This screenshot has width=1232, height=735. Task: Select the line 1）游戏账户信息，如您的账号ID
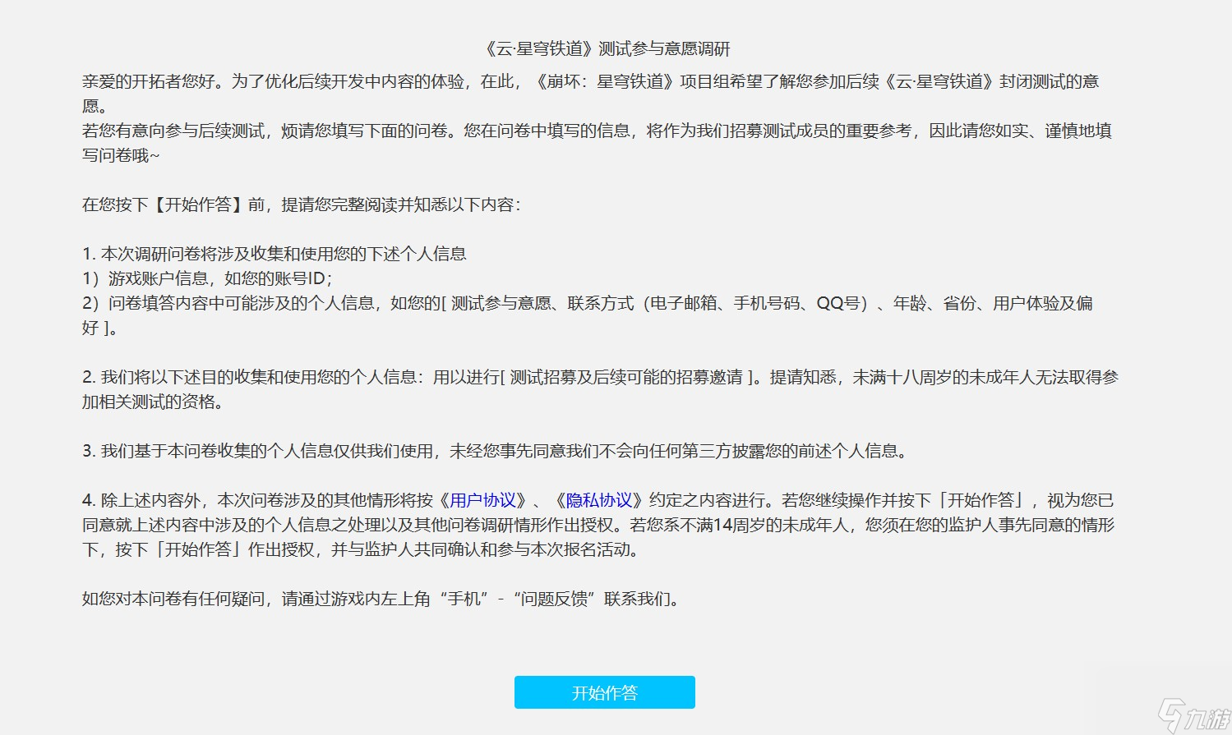[207, 278]
